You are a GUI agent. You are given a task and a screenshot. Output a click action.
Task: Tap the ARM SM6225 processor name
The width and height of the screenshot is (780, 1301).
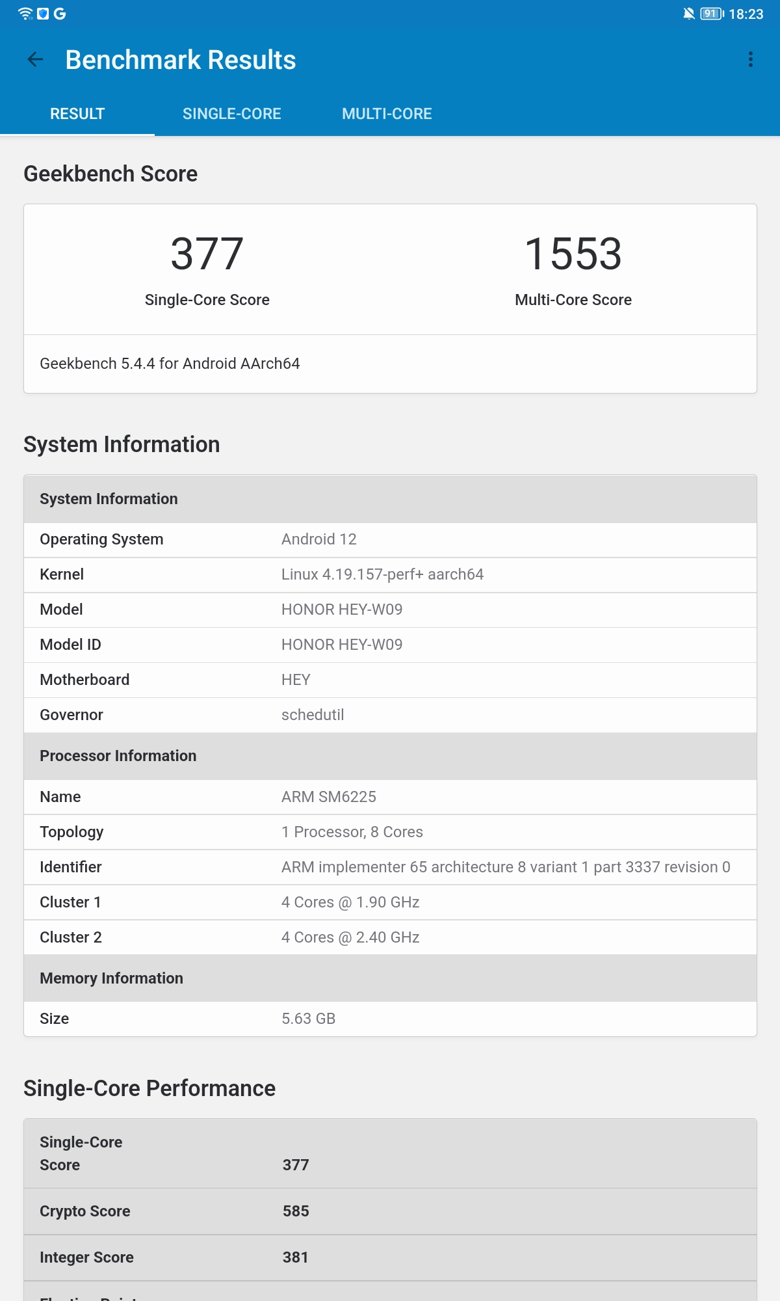coord(329,797)
